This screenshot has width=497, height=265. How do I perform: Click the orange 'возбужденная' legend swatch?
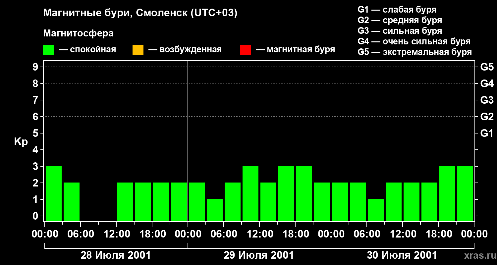point(138,50)
